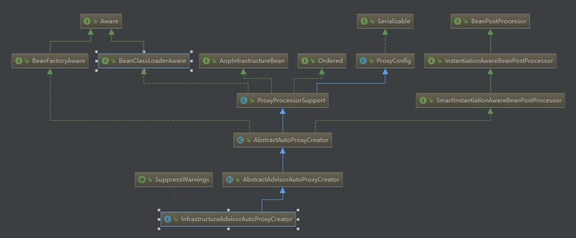This screenshot has height=238, width=576.
Task: Select the BeanClassLoaderAware node
Action: 144,61
